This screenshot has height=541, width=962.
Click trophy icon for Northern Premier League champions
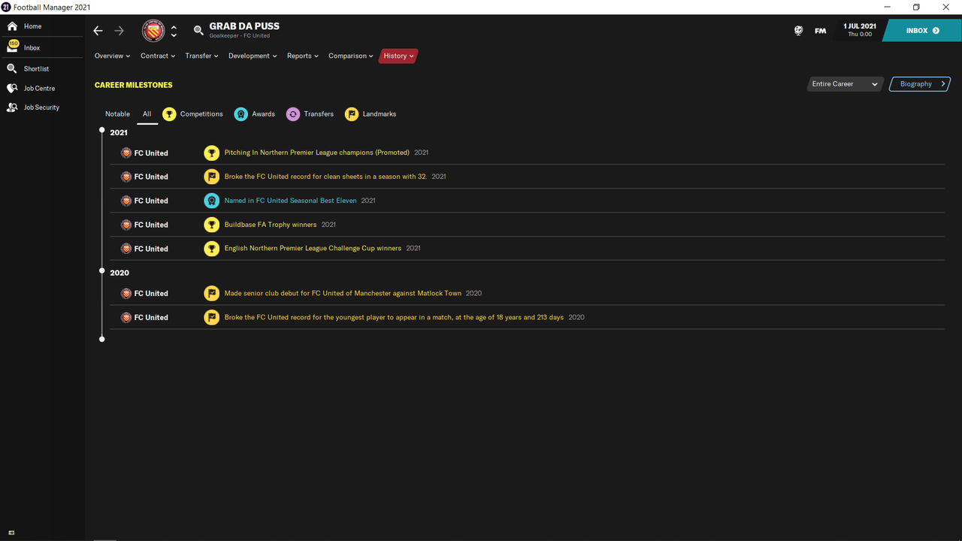(x=212, y=153)
